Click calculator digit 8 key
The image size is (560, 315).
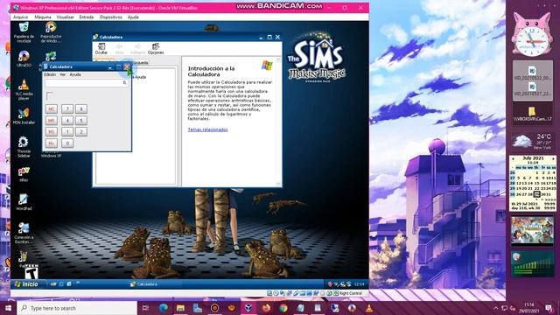click(81, 108)
